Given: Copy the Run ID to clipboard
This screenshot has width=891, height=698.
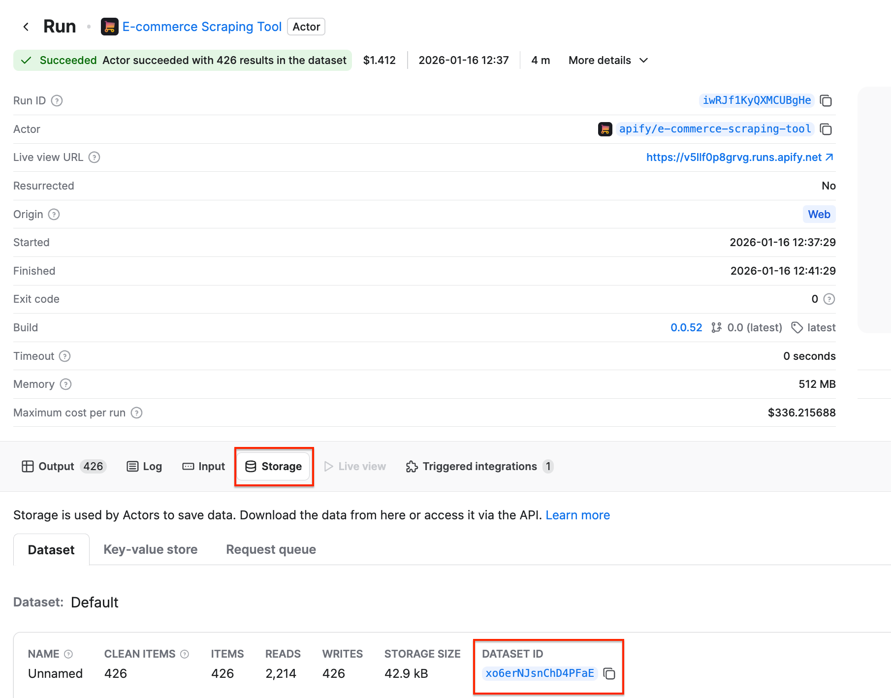Looking at the screenshot, I should 826,100.
